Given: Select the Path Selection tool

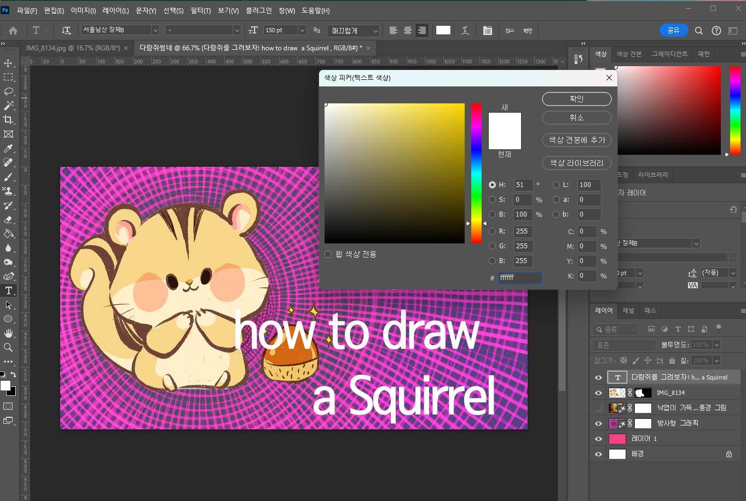Looking at the screenshot, I should pyautogui.click(x=8, y=305).
